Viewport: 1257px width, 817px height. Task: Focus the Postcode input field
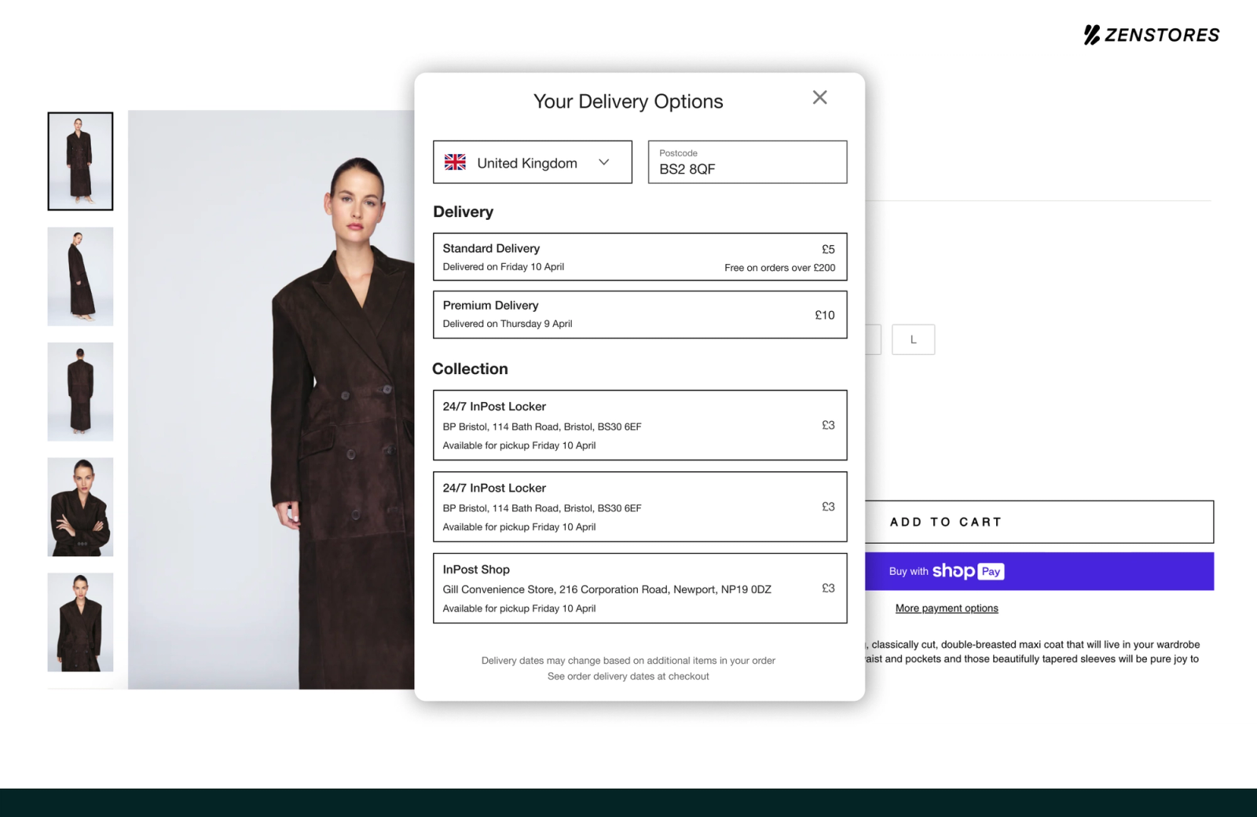tap(747, 162)
